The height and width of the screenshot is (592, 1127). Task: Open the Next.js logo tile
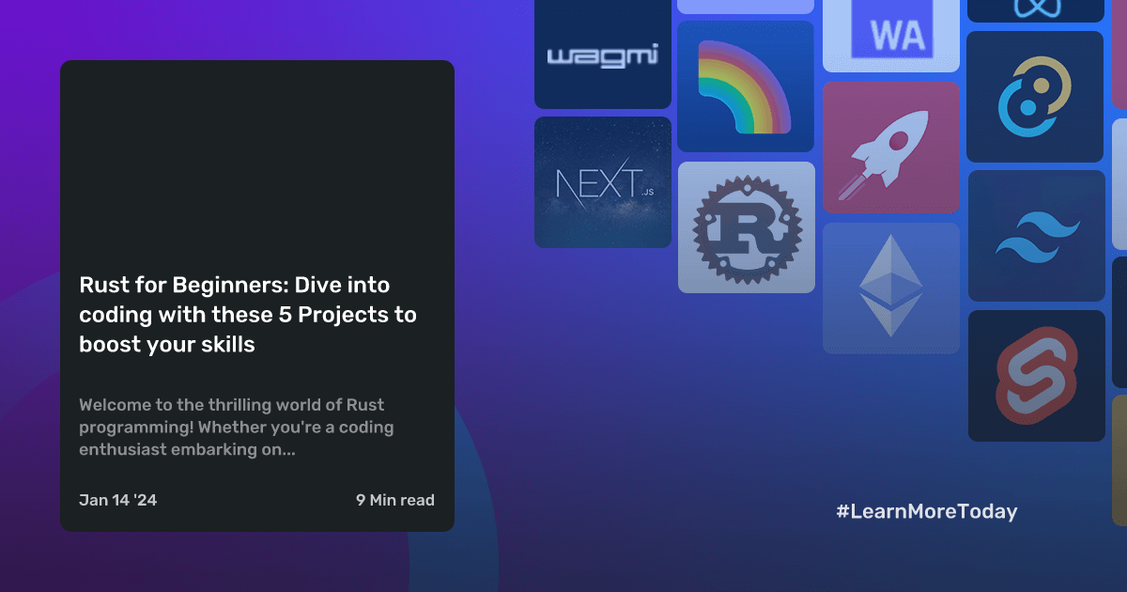pyautogui.click(x=603, y=182)
